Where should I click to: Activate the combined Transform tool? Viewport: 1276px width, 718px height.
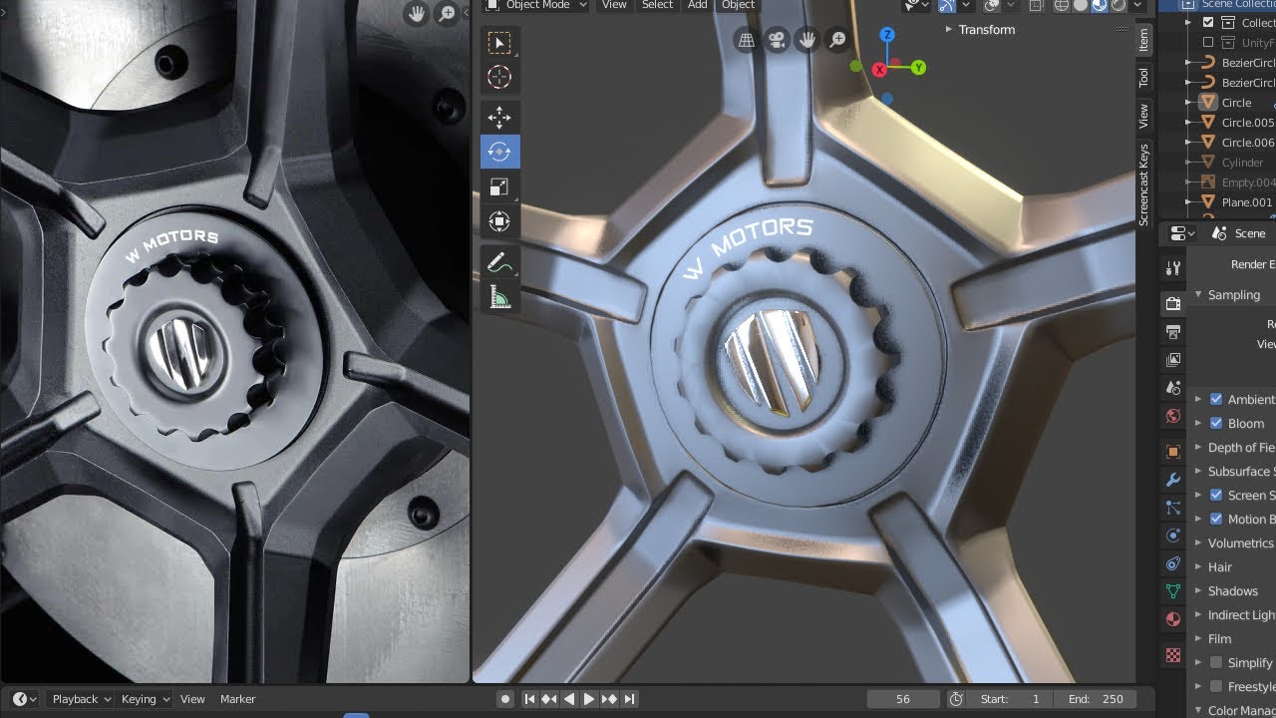(499, 220)
